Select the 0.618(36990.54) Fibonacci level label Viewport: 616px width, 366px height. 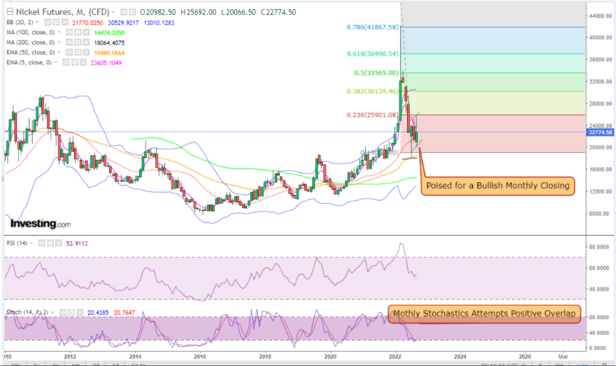(x=372, y=53)
